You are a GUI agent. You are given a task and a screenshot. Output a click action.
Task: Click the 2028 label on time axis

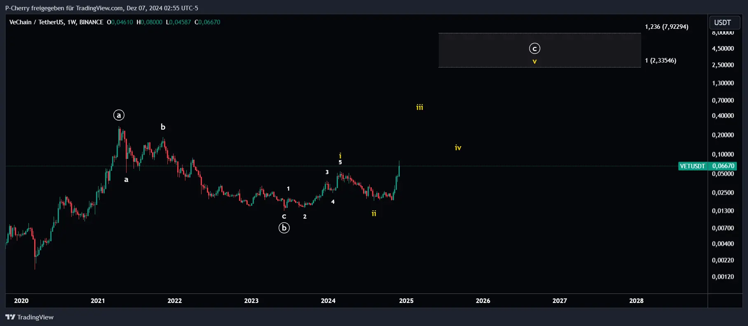pos(636,300)
